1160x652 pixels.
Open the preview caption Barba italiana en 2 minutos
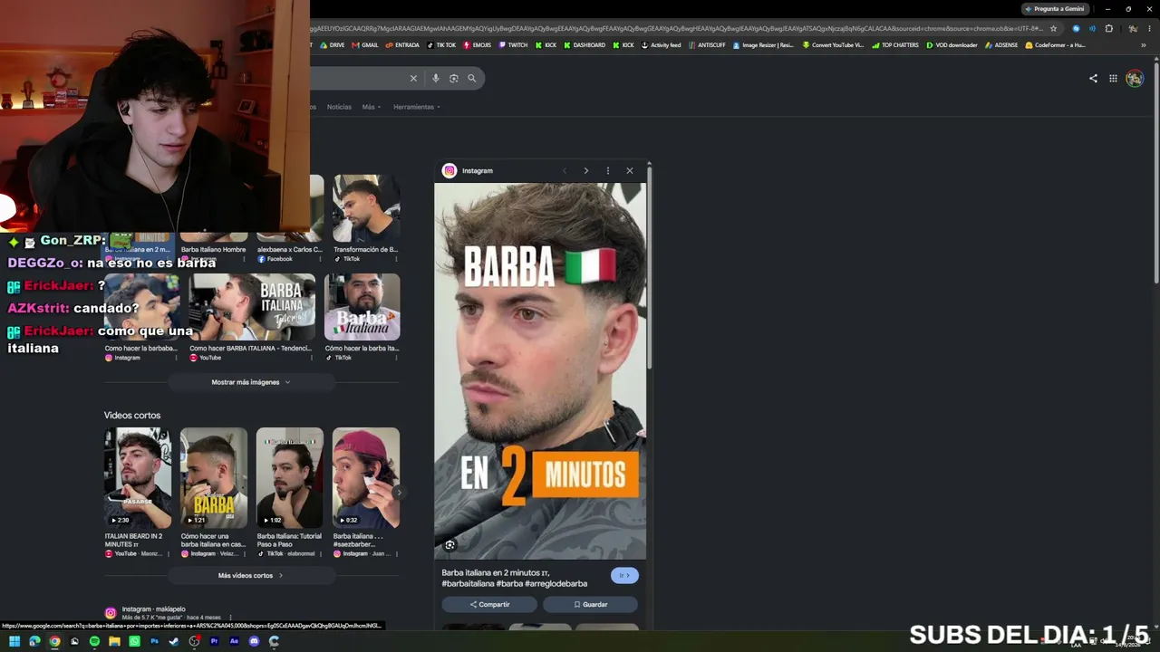click(514, 578)
